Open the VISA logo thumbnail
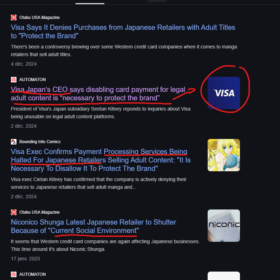280x280 pixels. (224, 93)
